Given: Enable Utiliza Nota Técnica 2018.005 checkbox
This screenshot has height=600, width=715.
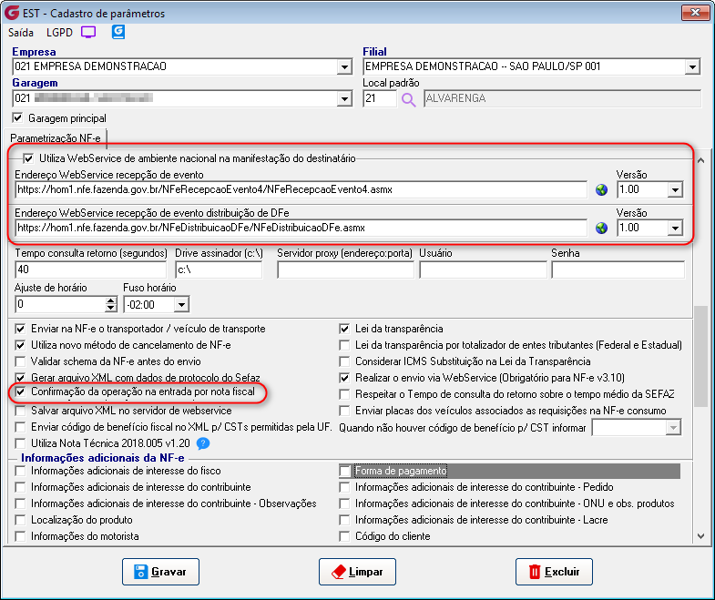Looking at the screenshot, I should 20,443.
